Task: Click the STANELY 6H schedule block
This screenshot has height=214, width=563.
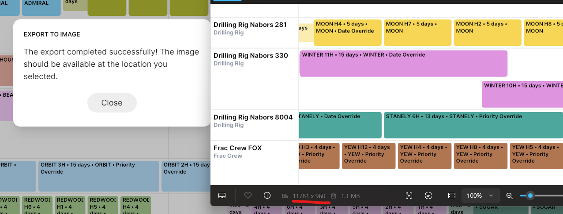Action: click(x=472, y=125)
